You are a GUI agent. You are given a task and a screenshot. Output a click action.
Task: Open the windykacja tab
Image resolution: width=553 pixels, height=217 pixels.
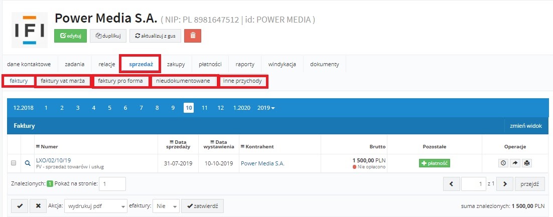(282, 64)
